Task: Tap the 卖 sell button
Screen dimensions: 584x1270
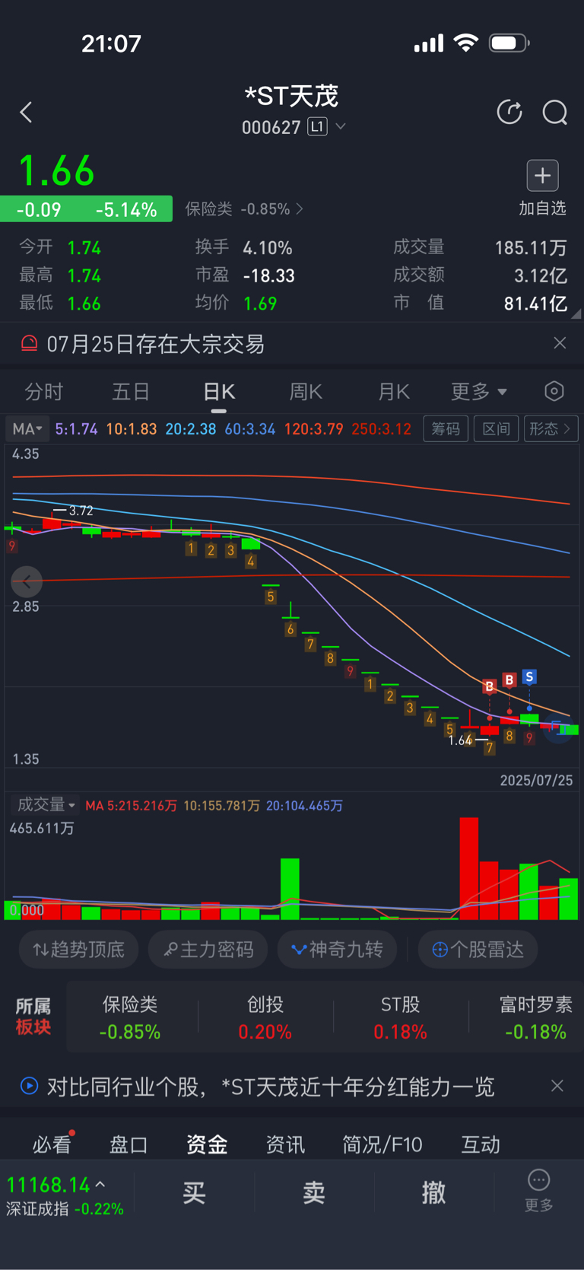Action: click(314, 1192)
